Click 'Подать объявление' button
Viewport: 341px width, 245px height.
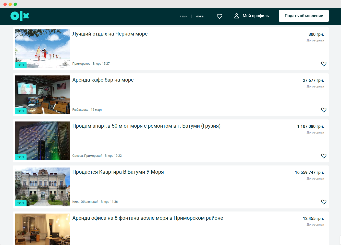(x=304, y=16)
